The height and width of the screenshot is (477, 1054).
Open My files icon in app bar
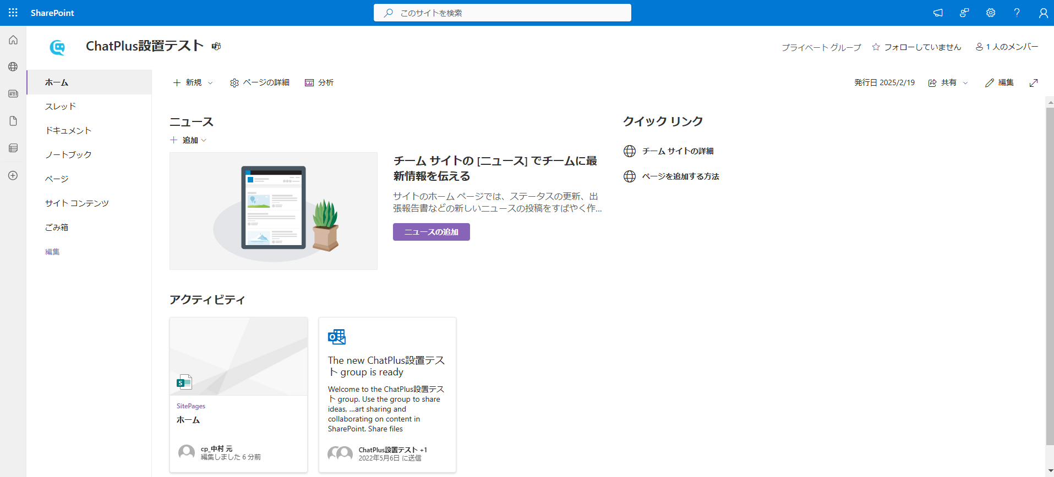tap(13, 121)
